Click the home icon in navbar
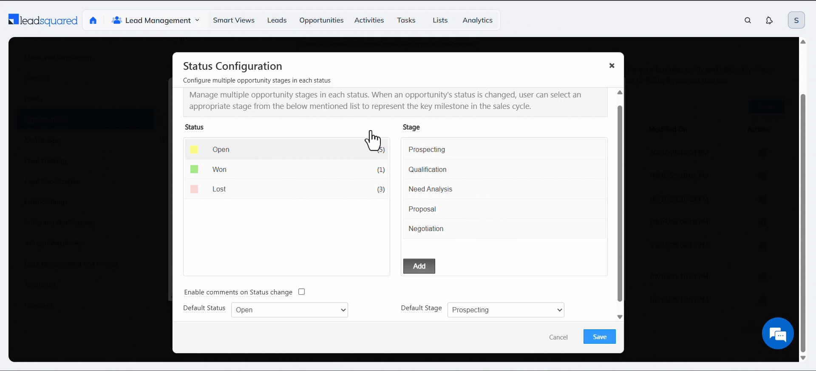816x371 pixels. click(93, 20)
